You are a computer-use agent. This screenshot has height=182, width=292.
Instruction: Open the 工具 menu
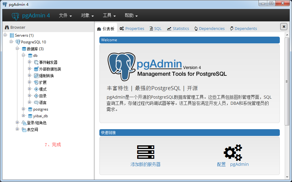[x=109, y=16]
